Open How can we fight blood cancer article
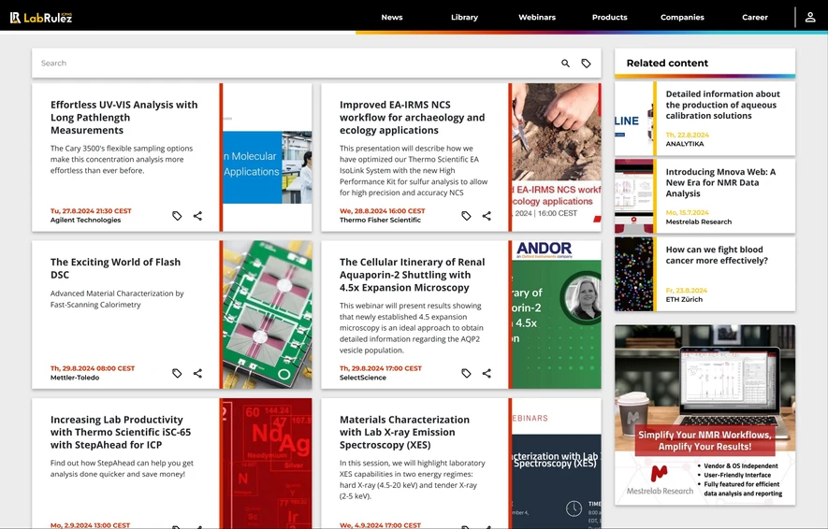Image resolution: width=828 pixels, height=529 pixels. pyautogui.click(x=717, y=255)
